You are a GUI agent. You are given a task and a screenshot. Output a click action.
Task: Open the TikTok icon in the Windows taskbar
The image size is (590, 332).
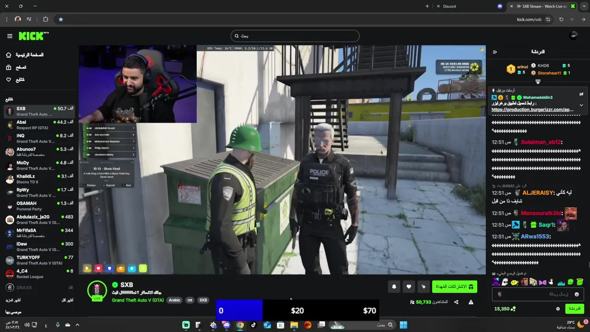(254, 325)
